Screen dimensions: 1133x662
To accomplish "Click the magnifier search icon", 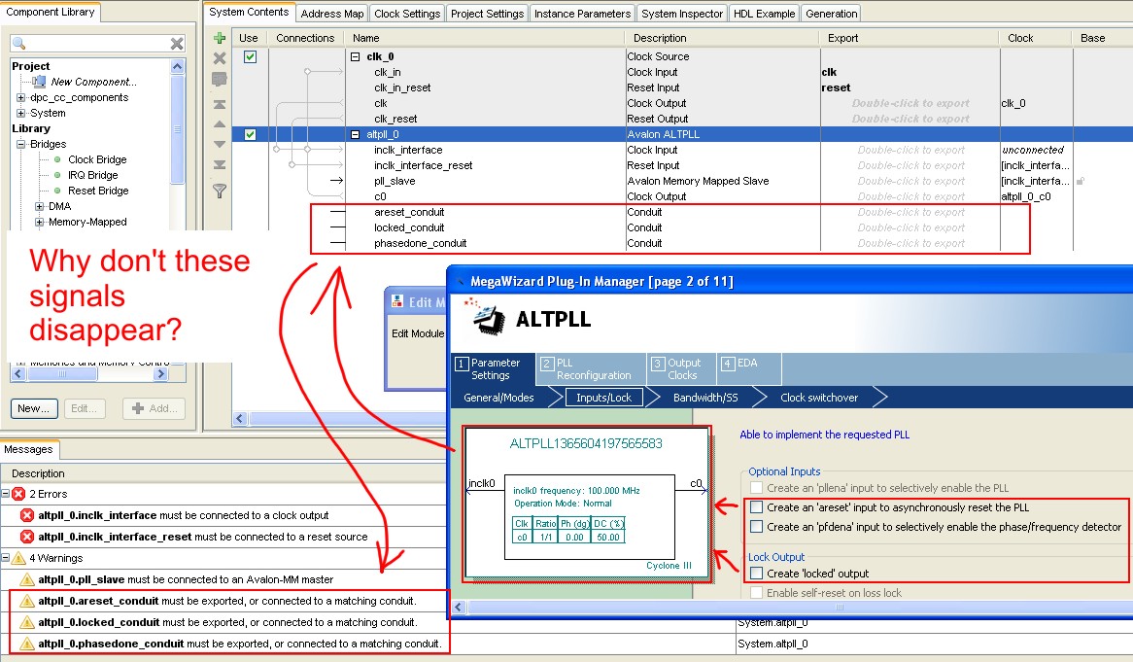I will (x=19, y=44).
